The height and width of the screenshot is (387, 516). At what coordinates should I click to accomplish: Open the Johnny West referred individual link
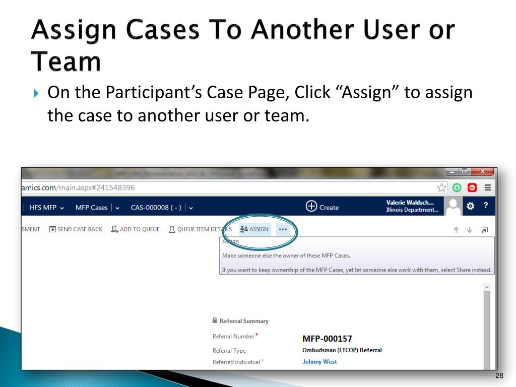click(319, 362)
